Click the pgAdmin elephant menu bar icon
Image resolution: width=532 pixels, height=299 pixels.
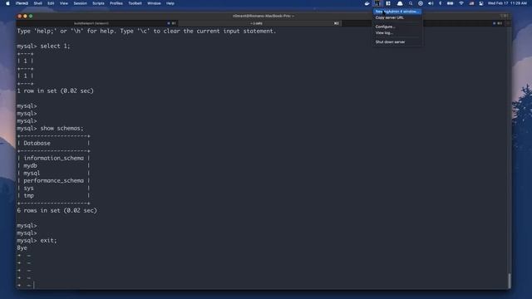coord(377,3)
